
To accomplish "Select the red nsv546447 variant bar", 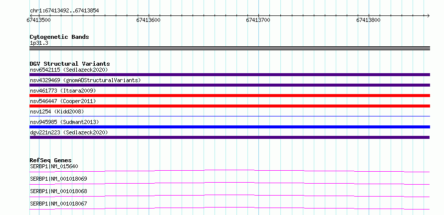I will coord(229,106).
